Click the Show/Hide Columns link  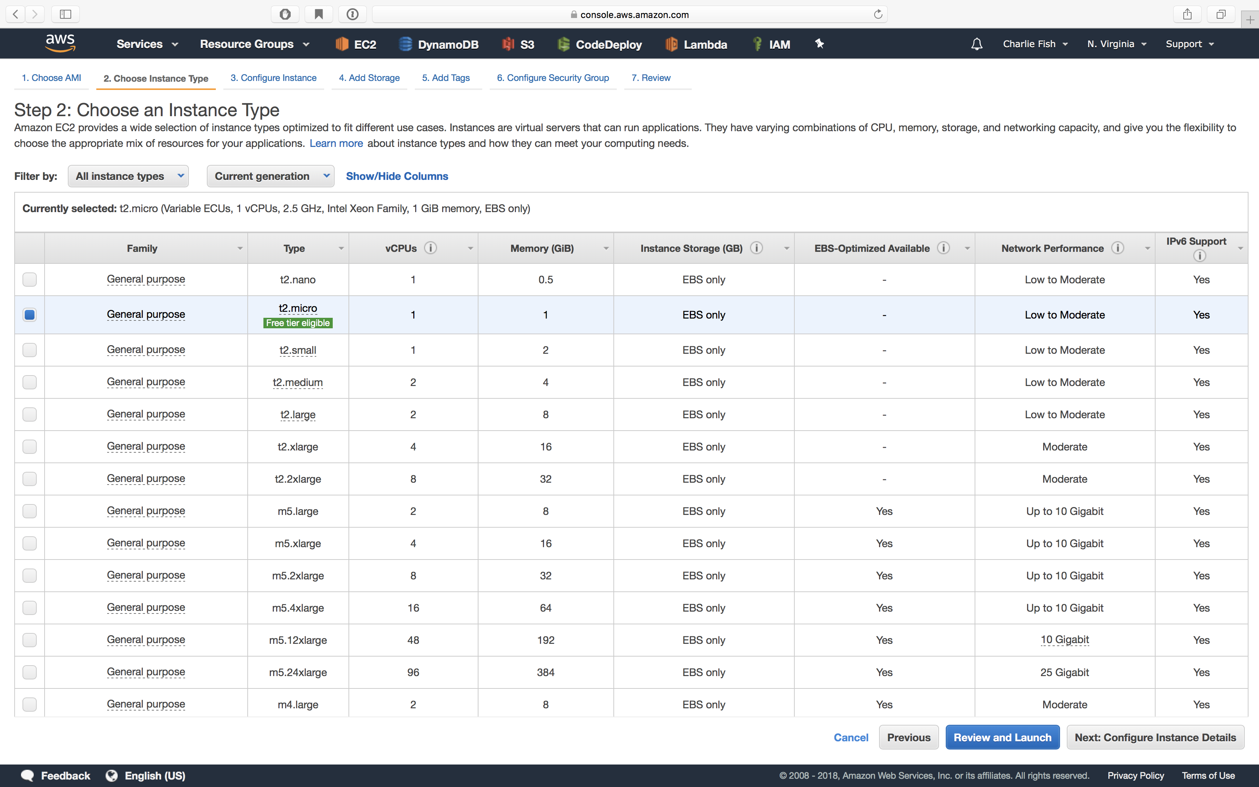(397, 176)
